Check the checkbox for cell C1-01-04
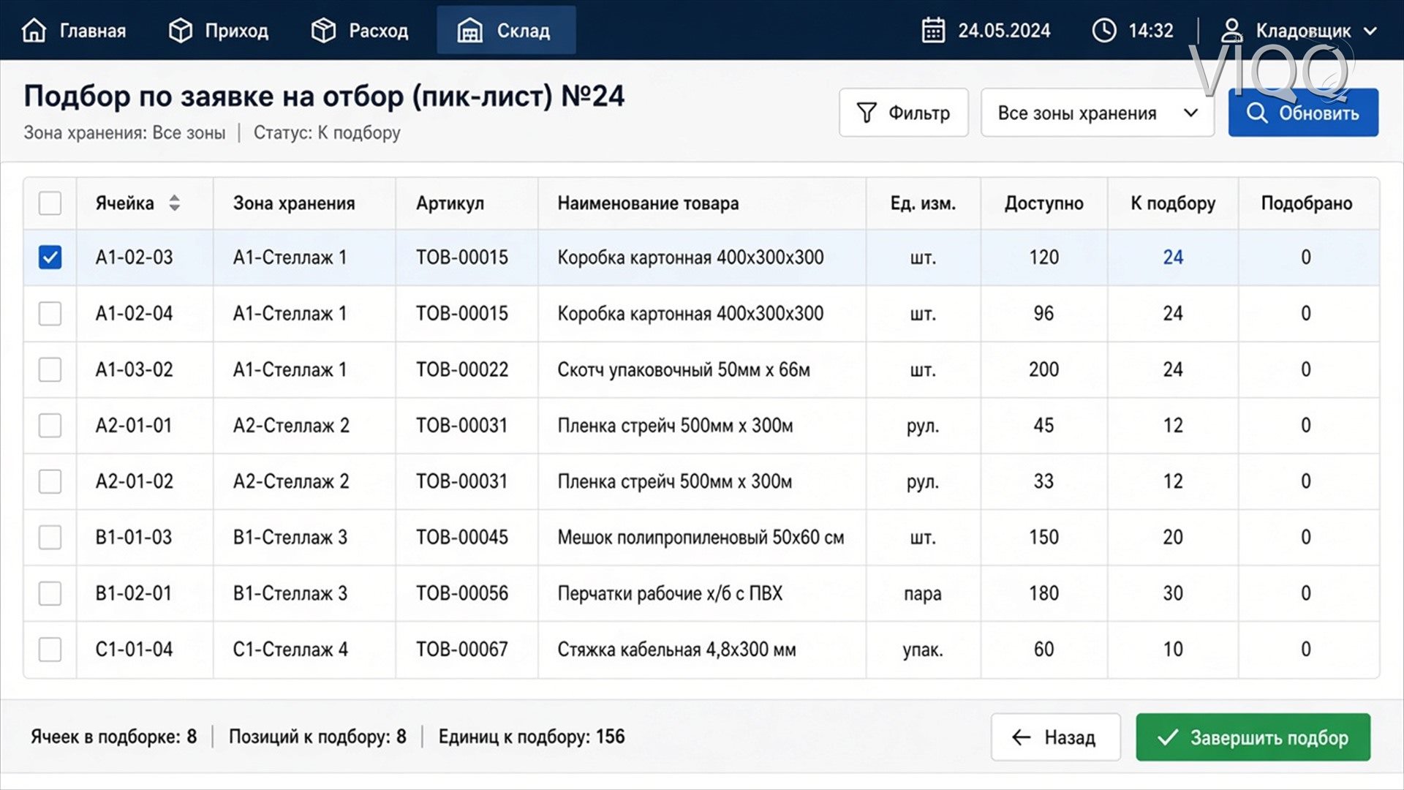Screen dimensions: 1404x790 [50, 649]
